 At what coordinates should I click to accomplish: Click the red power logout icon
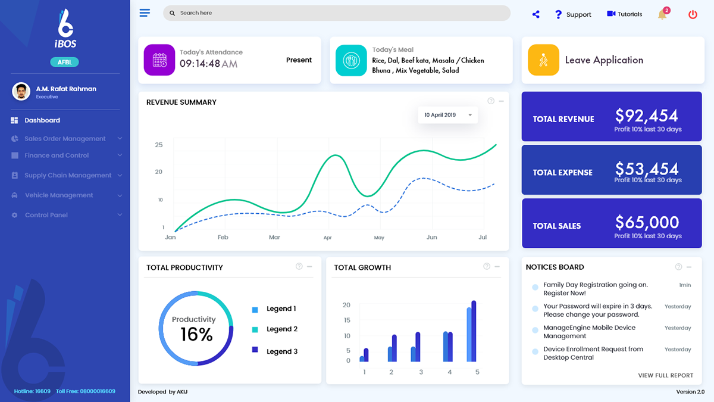[x=693, y=14]
